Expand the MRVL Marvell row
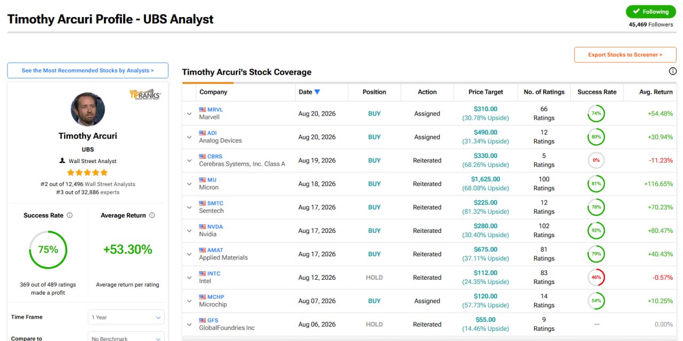683x341 pixels. (x=189, y=113)
